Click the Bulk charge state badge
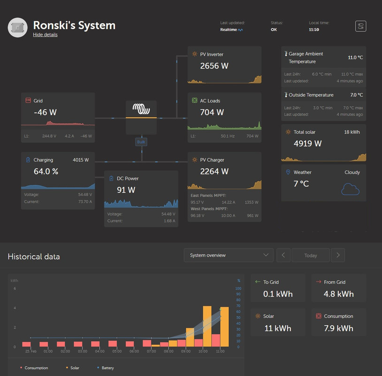Image resolution: width=382 pixels, height=376 pixels. [141, 142]
